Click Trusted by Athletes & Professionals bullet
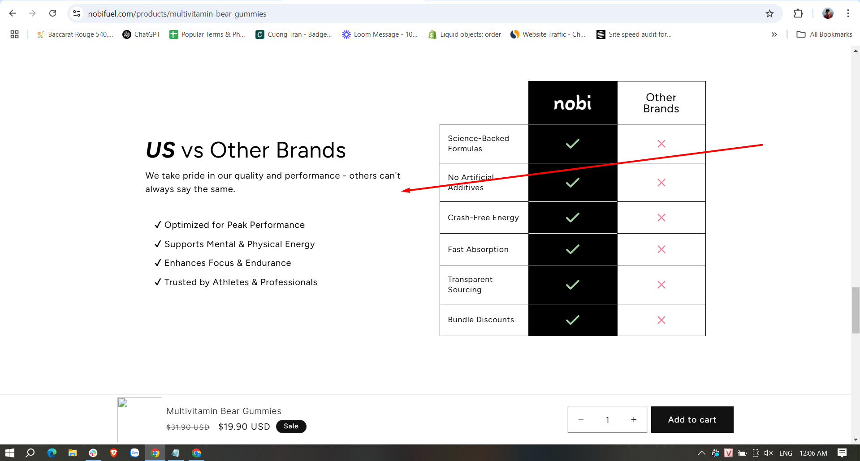The height and width of the screenshot is (461, 860). [x=236, y=282]
